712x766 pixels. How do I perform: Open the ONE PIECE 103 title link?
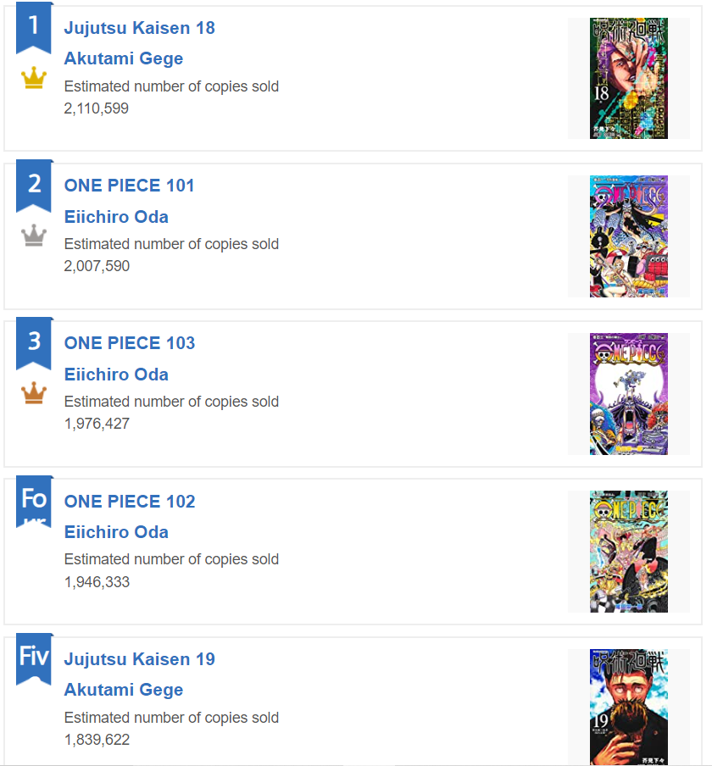point(129,343)
